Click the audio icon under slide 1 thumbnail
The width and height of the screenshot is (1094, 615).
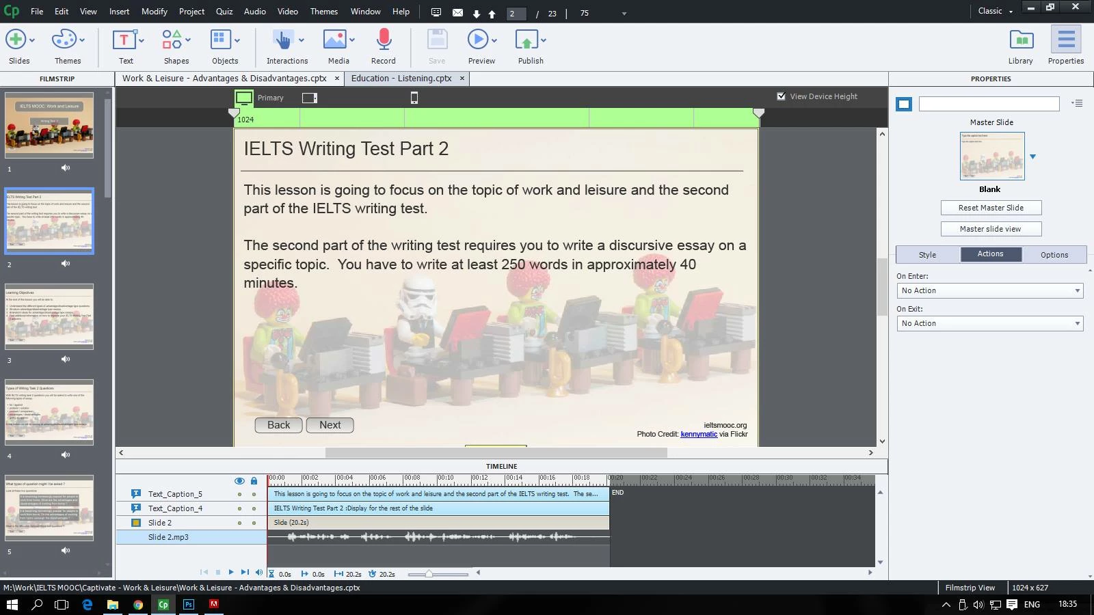pyautogui.click(x=66, y=168)
